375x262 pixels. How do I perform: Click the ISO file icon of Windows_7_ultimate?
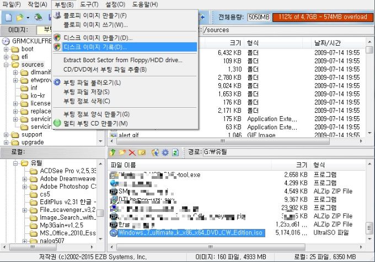point(114,233)
